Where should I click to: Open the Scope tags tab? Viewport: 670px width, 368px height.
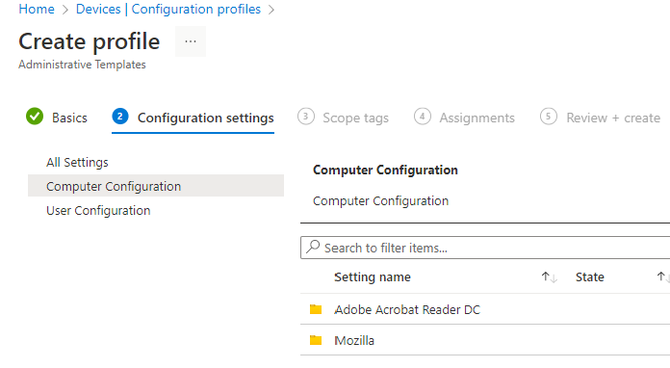[x=355, y=118]
